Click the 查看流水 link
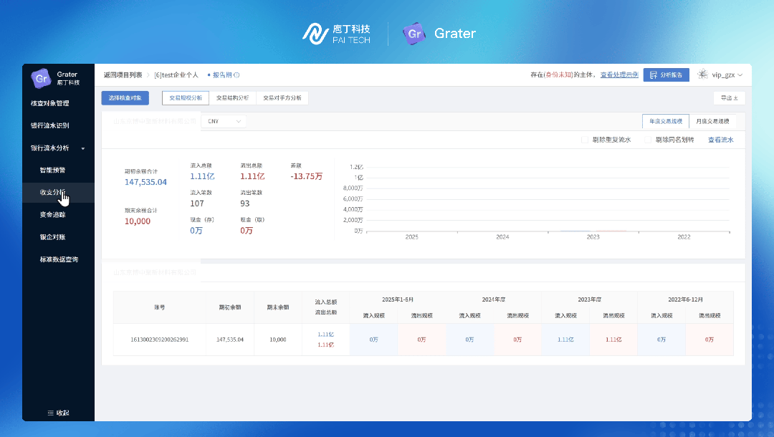The height and width of the screenshot is (437, 774). (720, 140)
